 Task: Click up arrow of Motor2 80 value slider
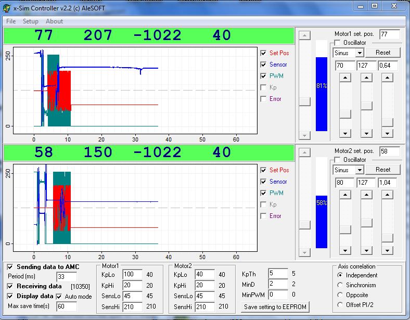pos(345,195)
